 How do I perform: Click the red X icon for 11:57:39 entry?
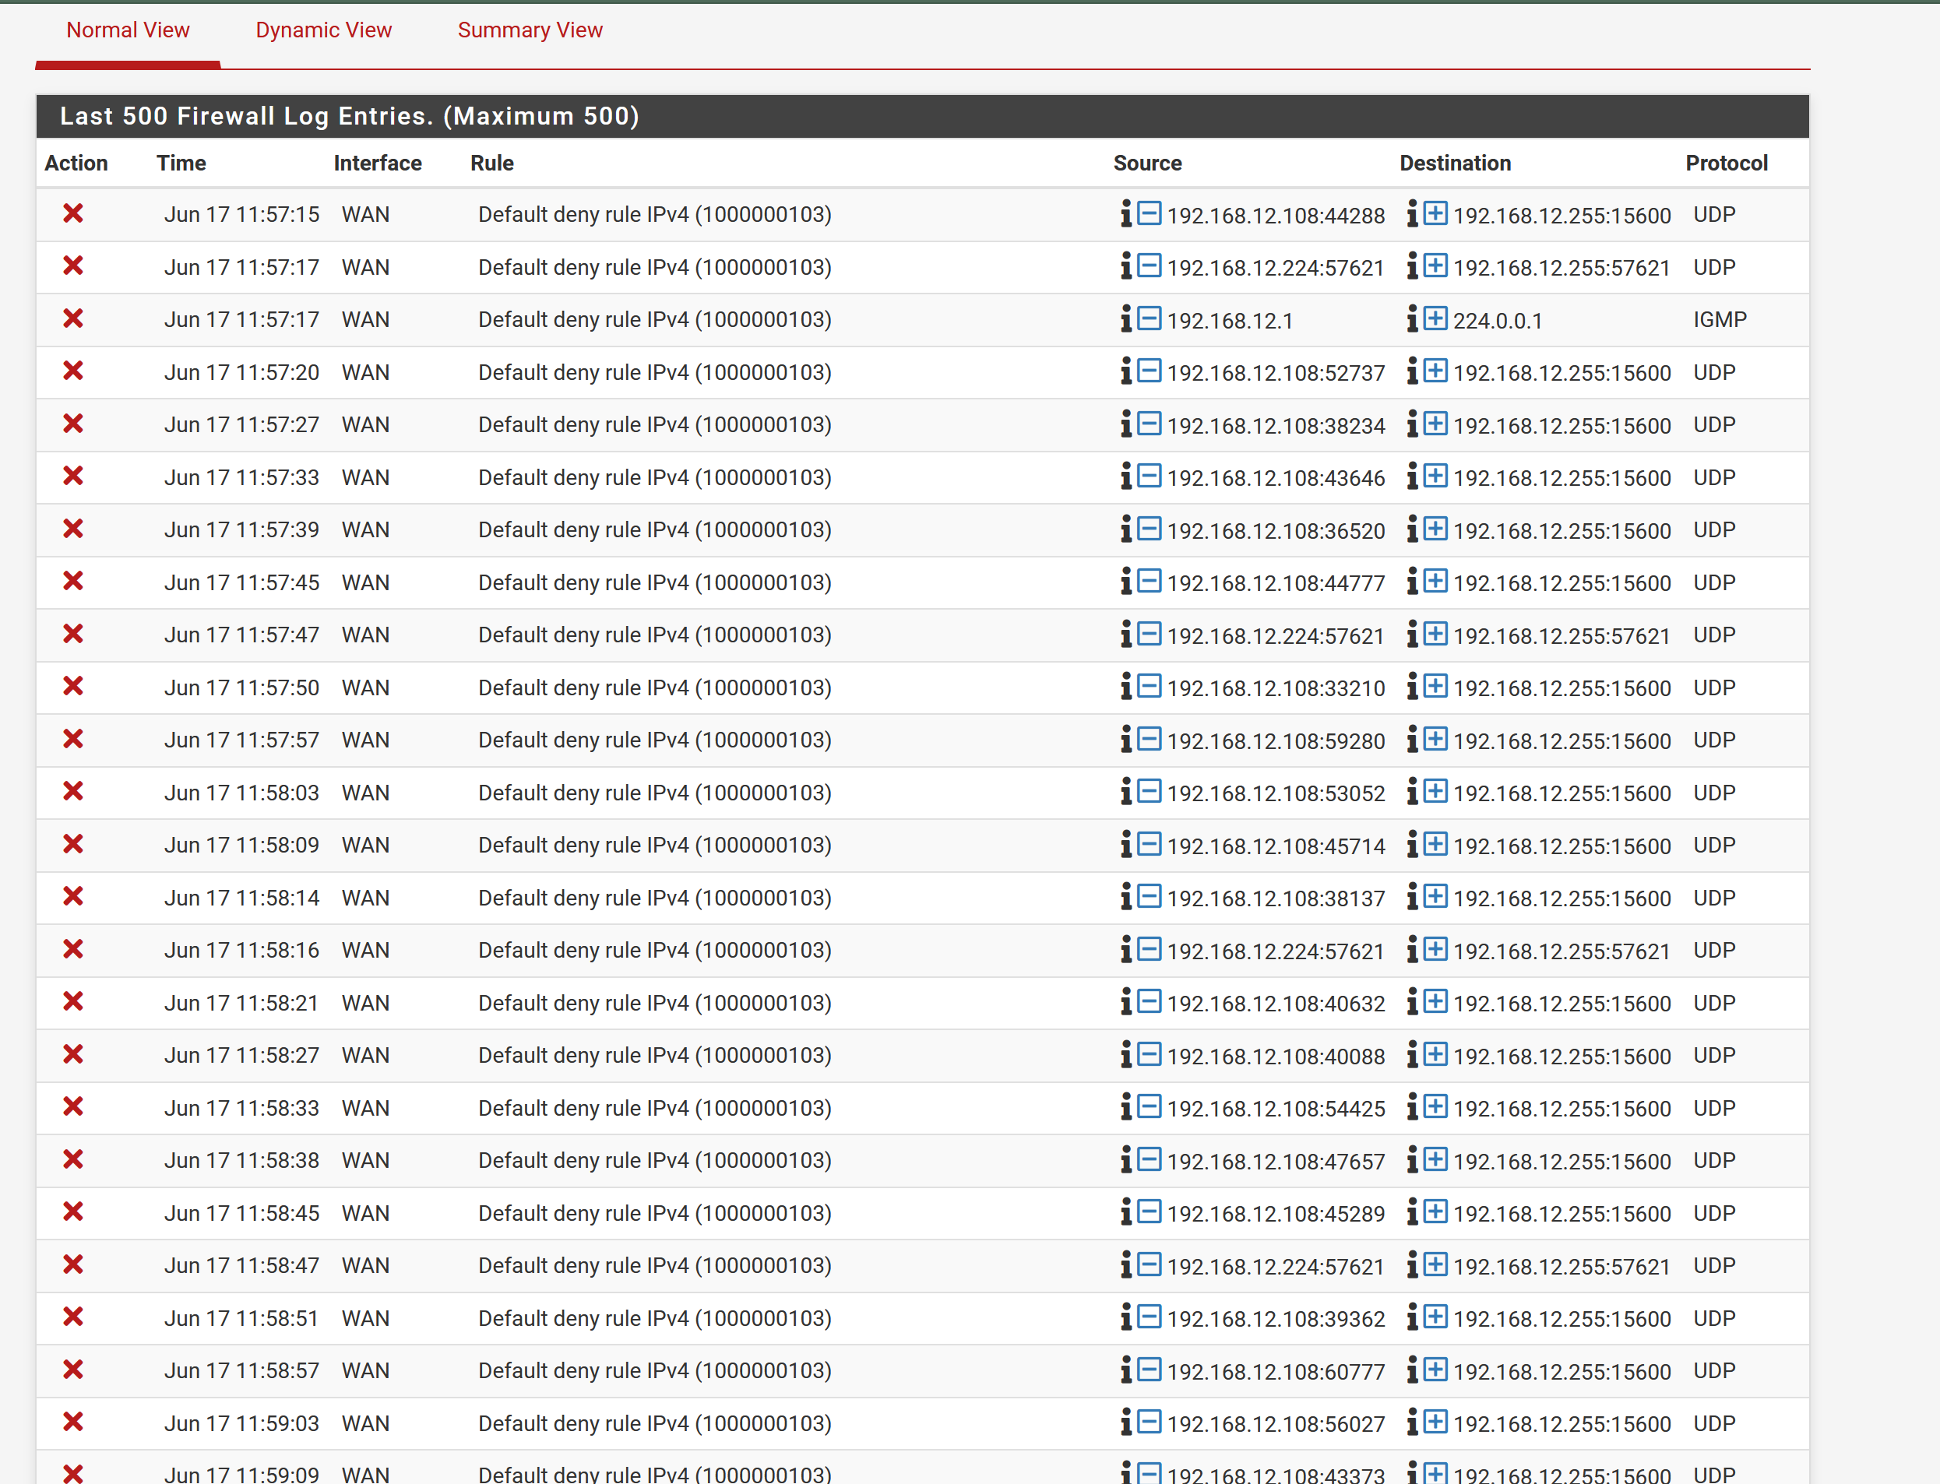pos(73,529)
